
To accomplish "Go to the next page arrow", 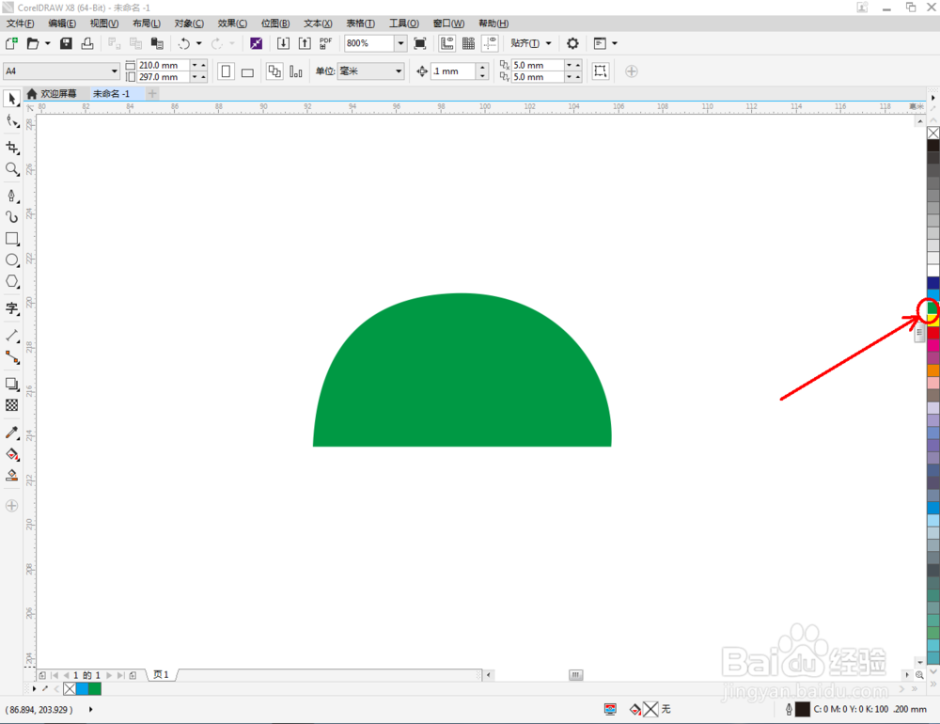I will [x=108, y=675].
